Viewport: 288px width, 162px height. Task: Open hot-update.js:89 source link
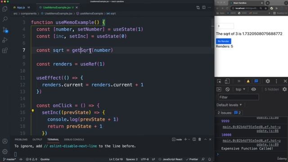[x=252, y=143]
